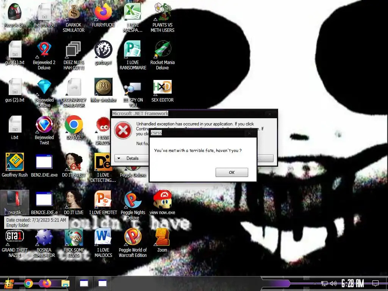Select the i.txt file
Viewport: 388px width, 291px height.
tap(15, 128)
